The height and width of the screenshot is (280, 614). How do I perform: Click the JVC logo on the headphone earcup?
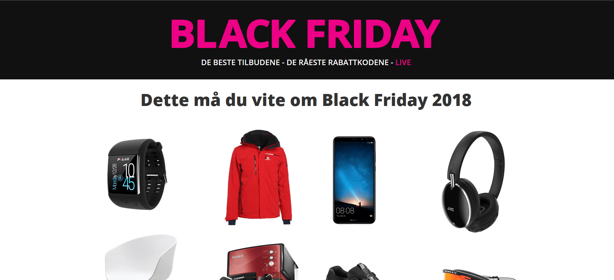pos(450,209)
